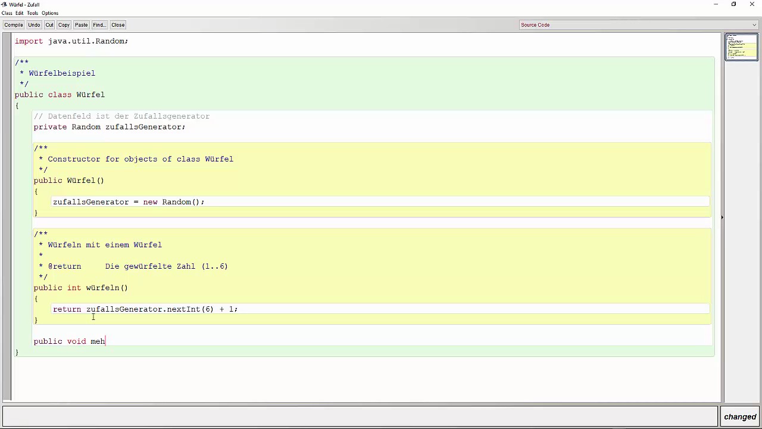This screenshot has width=762, height=429.
Task: Click the Undo button
Action: pos(34,25)
